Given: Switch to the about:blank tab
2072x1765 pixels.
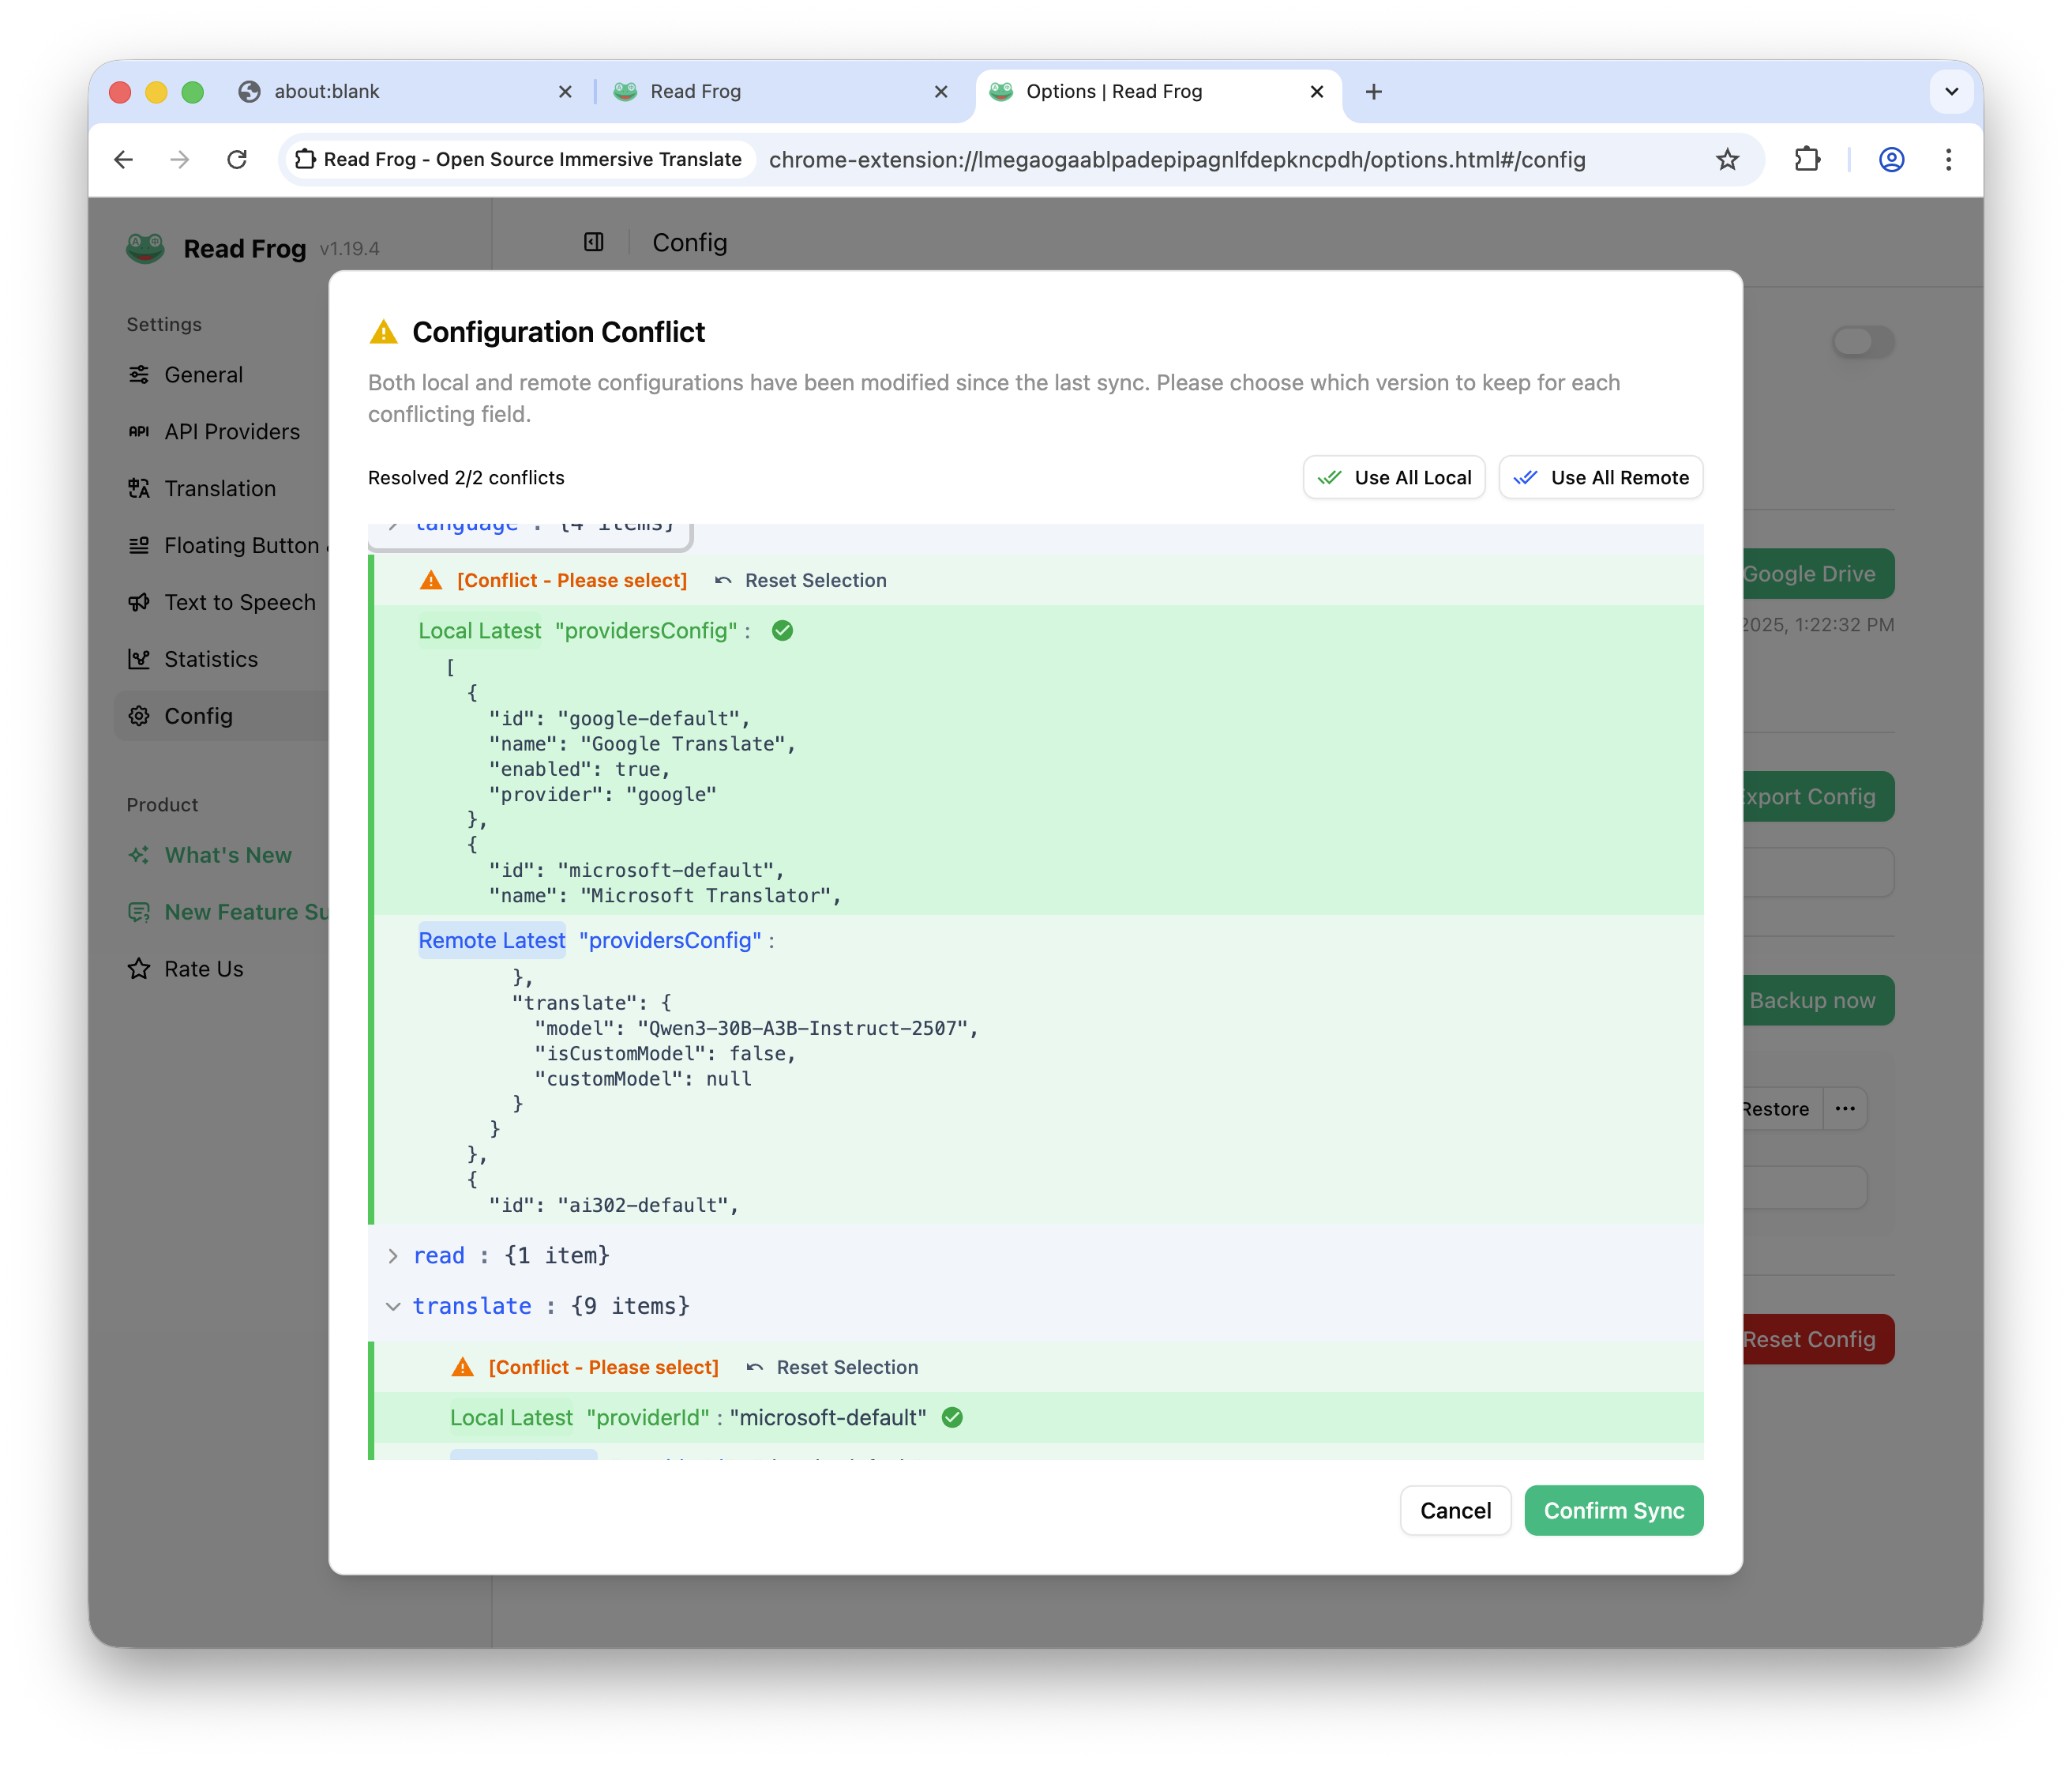Looking at the screenshot, I should pyautogui.click(x=327, y=92).
